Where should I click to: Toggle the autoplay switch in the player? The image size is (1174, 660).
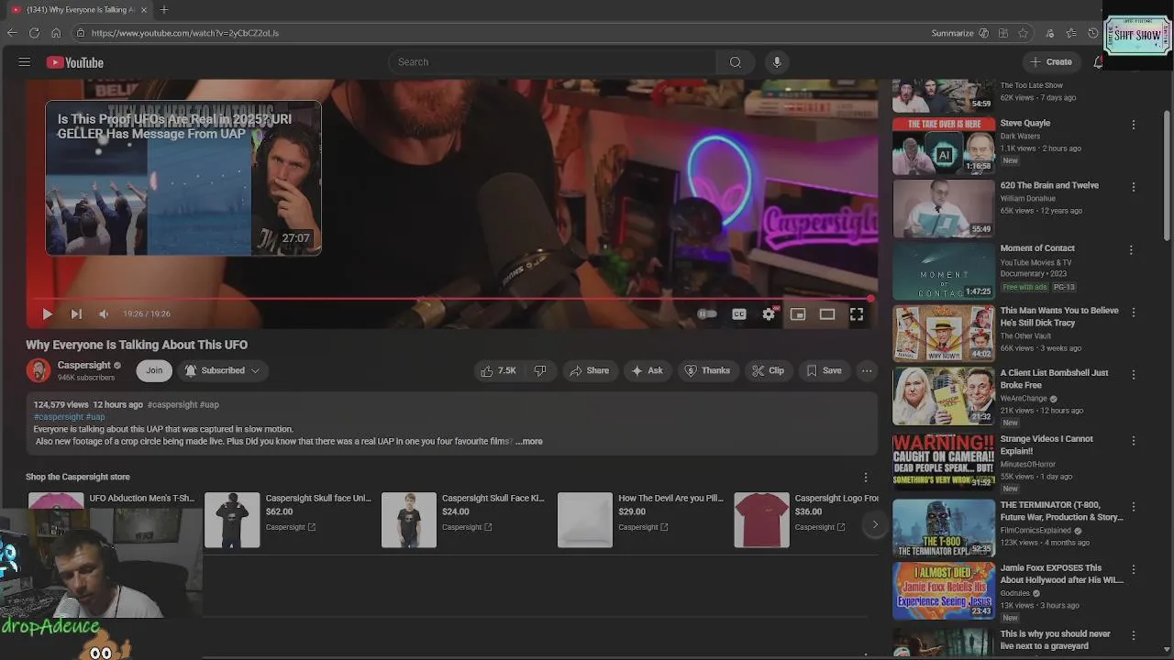pos(707,314)
